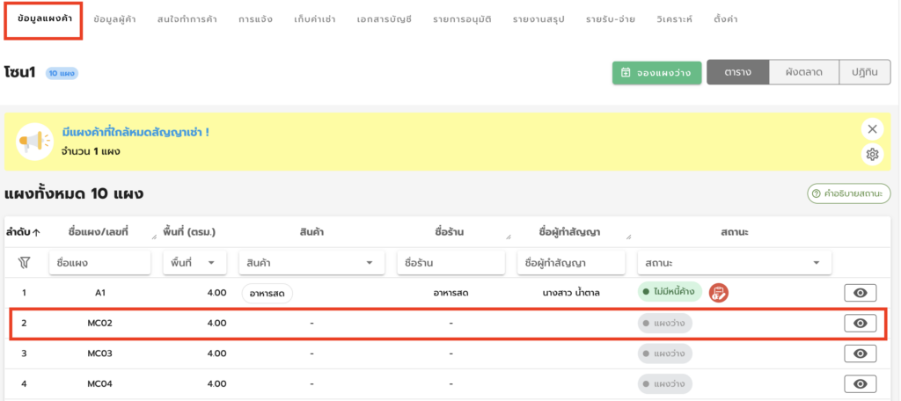View details of stall MC02 eye icon
901x401 pixels.
[861, 324]
